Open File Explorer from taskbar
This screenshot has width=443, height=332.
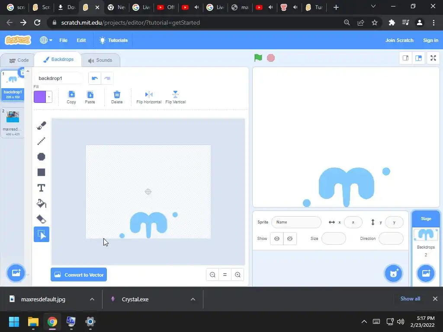click(33, 322)
